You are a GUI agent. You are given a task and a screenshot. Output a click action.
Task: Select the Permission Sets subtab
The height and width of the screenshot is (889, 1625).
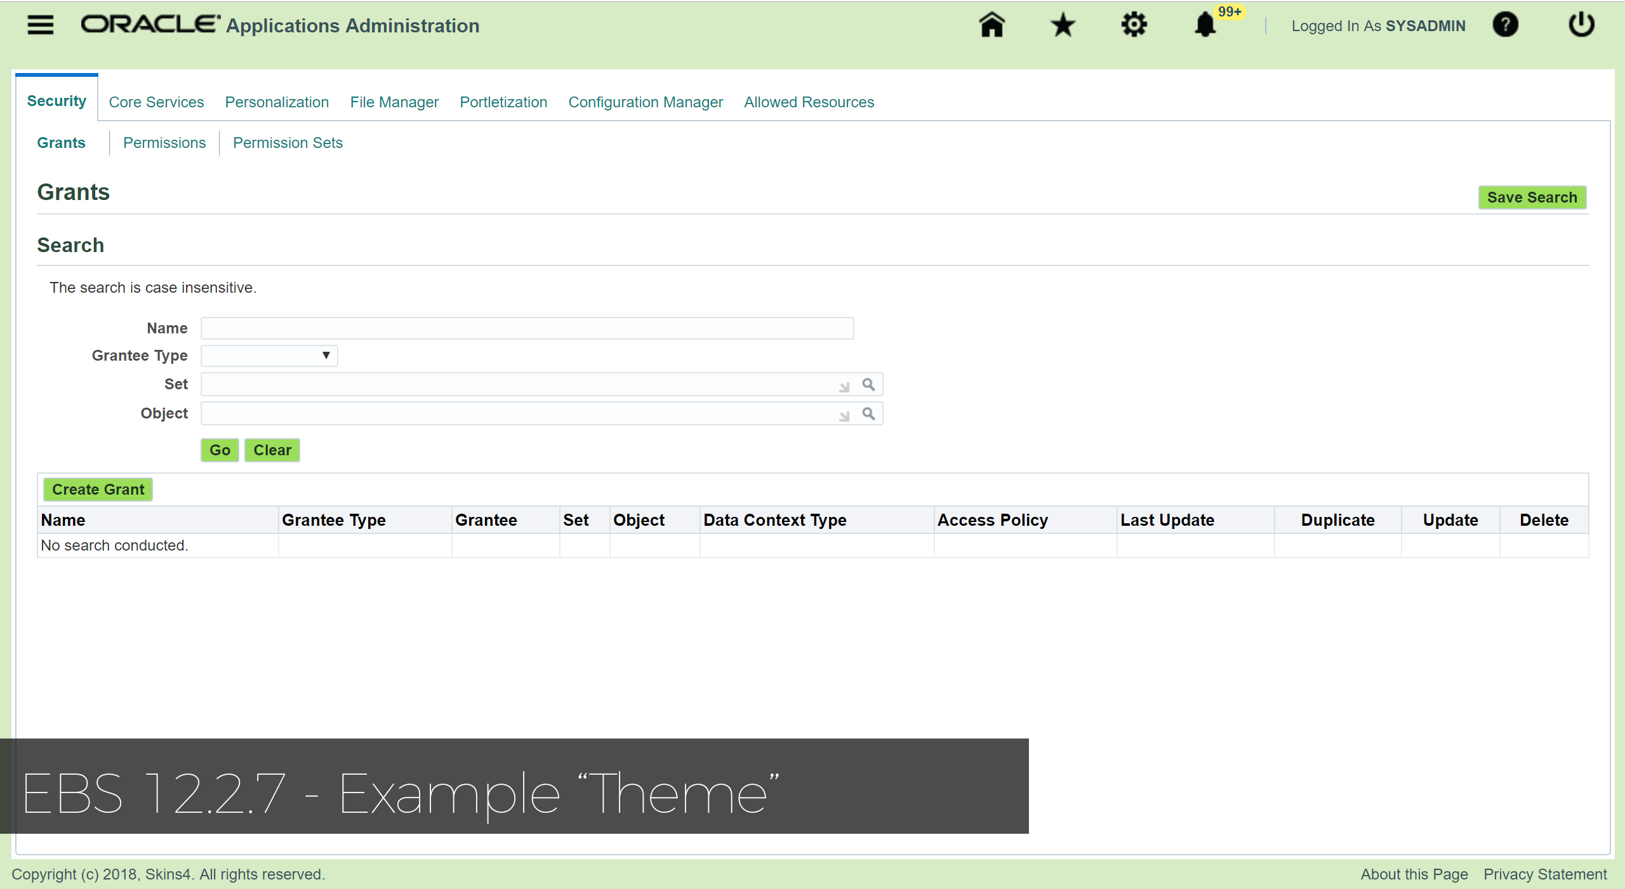288,143
